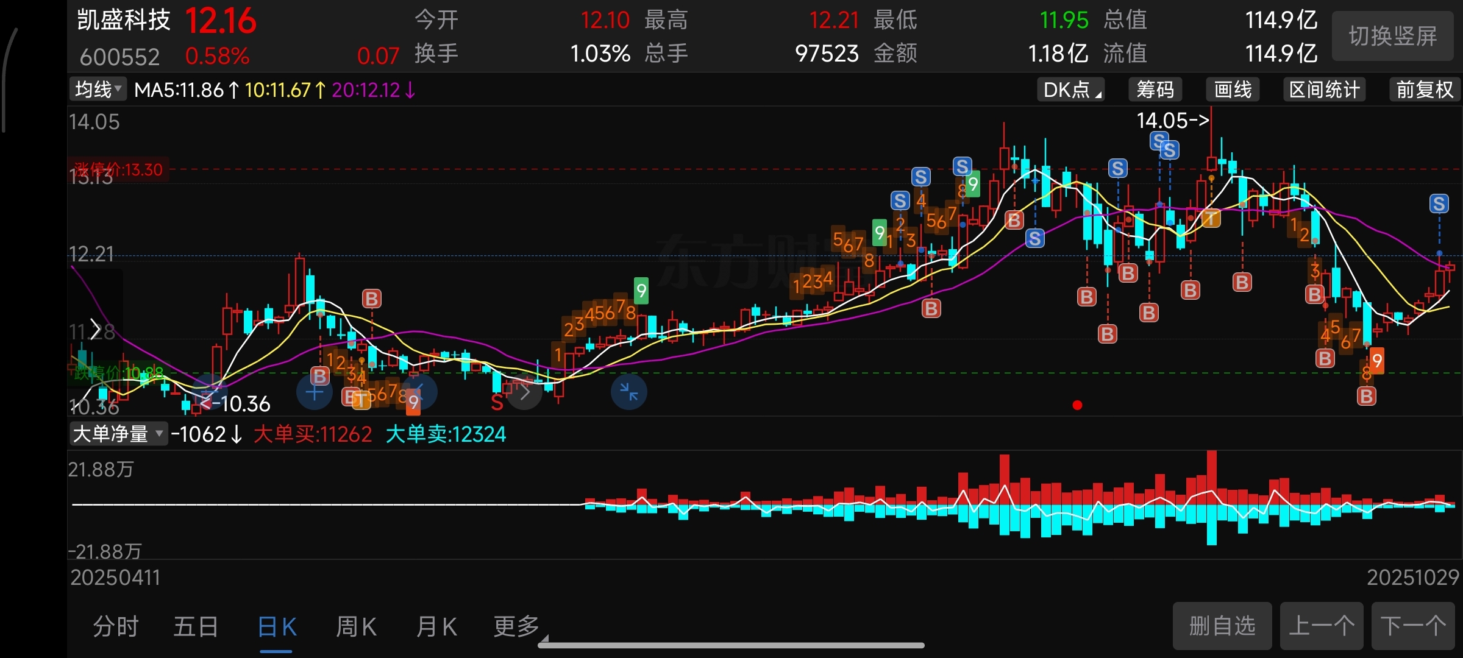
Task: Click the T marker near 14.05 peak
Action: coord(1211,218)
